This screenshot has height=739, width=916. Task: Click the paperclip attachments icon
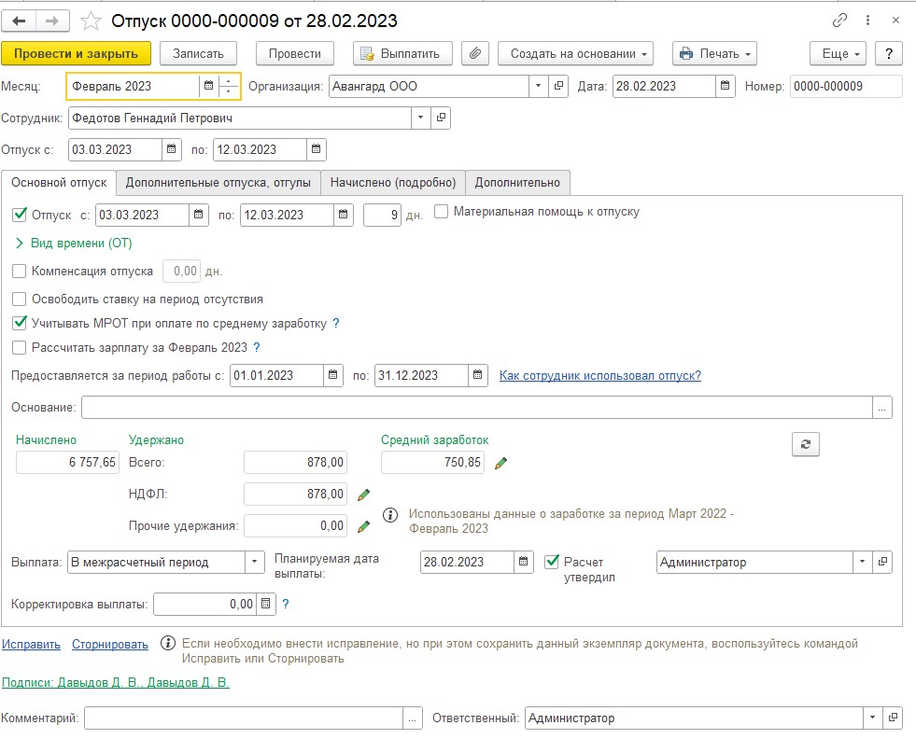point(475,54)
